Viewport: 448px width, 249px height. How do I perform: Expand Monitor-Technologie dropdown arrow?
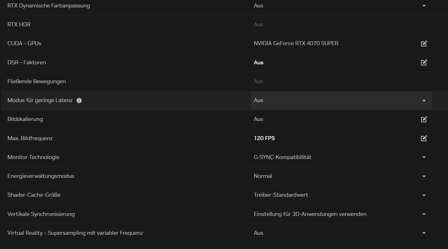click(x=424, y=157)
